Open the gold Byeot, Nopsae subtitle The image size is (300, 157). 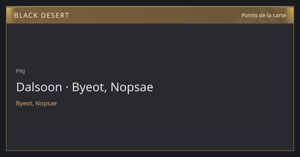[x=36, y=103]
